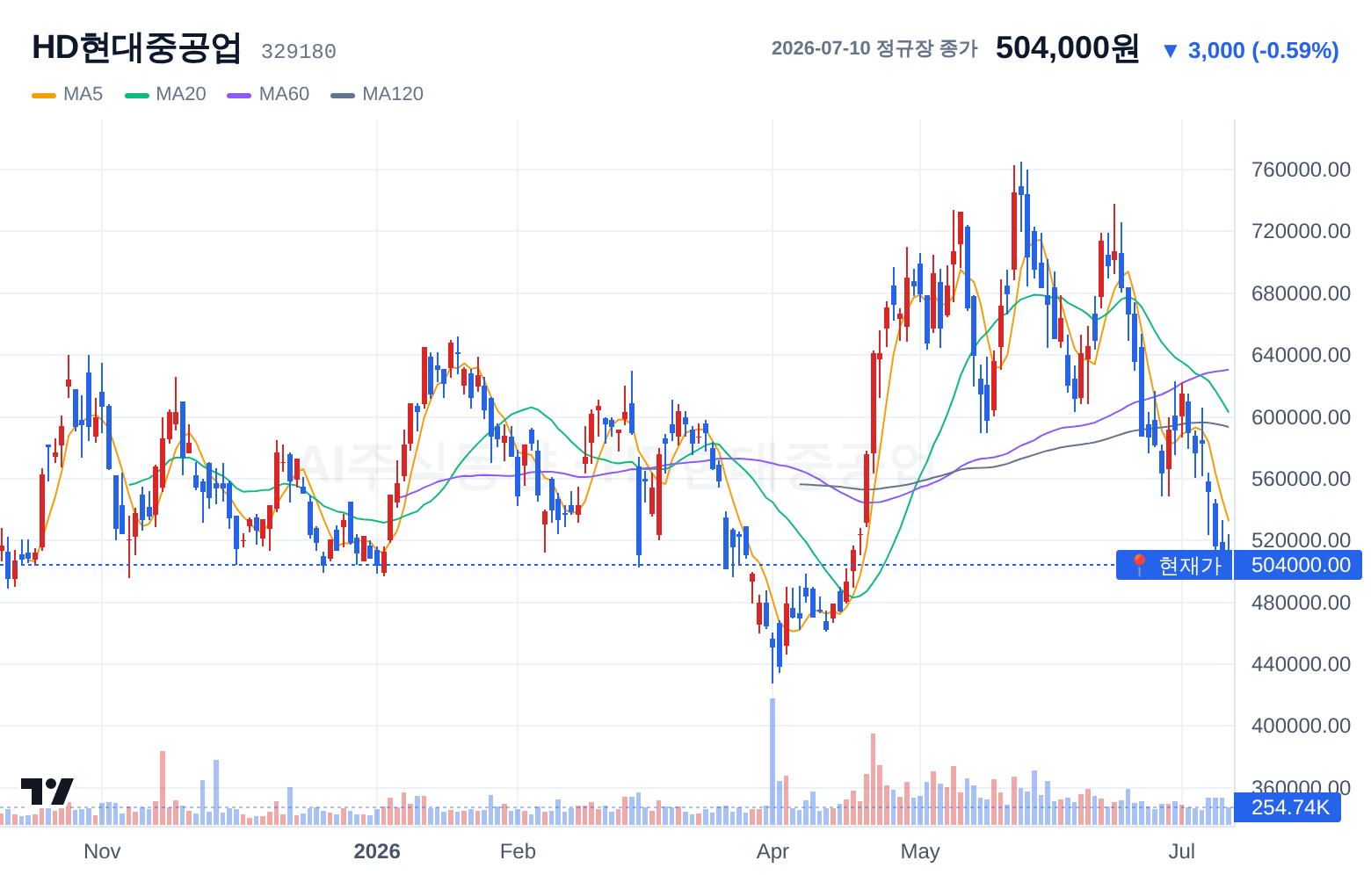1371x875 pixels.
Task: Select the 2026 label on time axis
Action: [x=377, y=851]
